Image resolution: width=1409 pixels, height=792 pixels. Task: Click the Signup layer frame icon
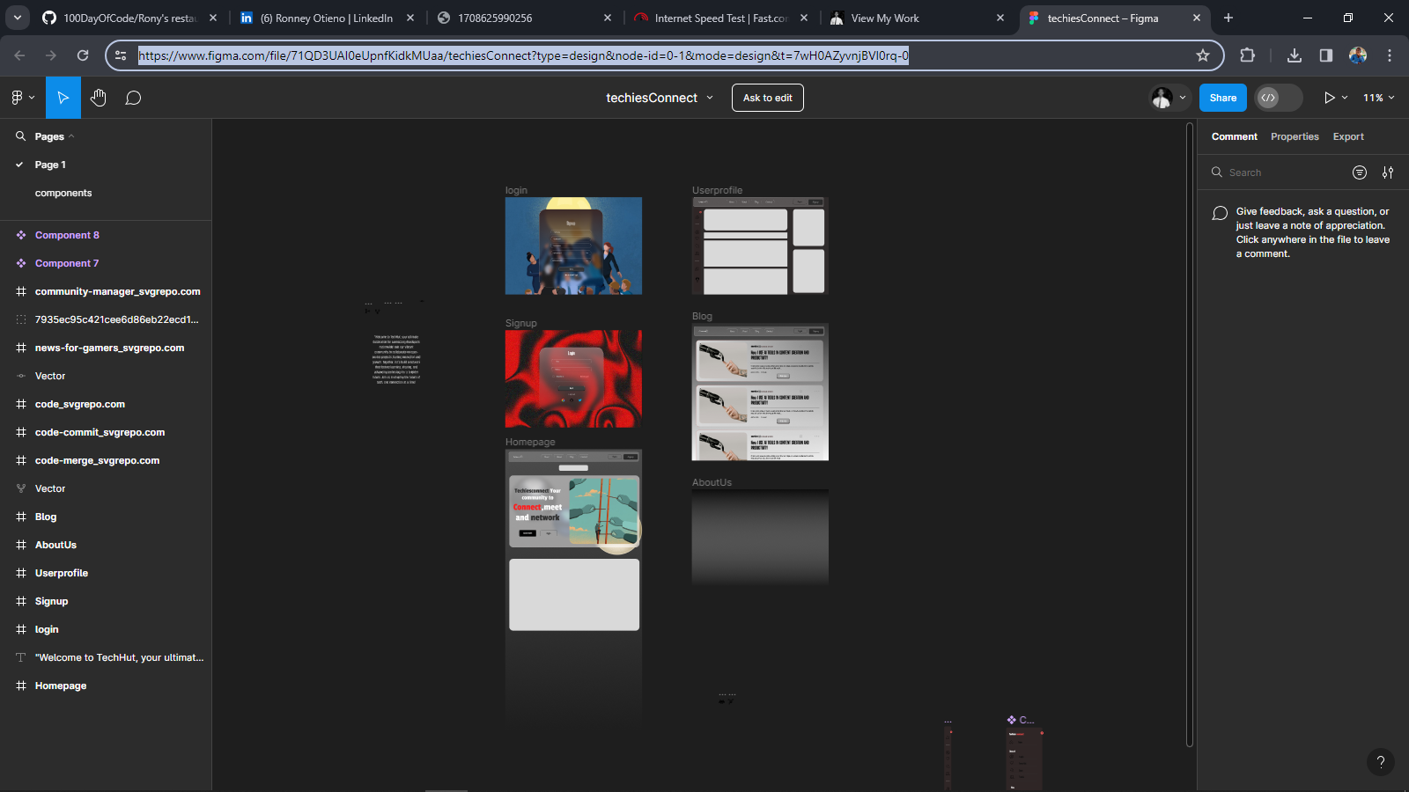pos(21,601)
